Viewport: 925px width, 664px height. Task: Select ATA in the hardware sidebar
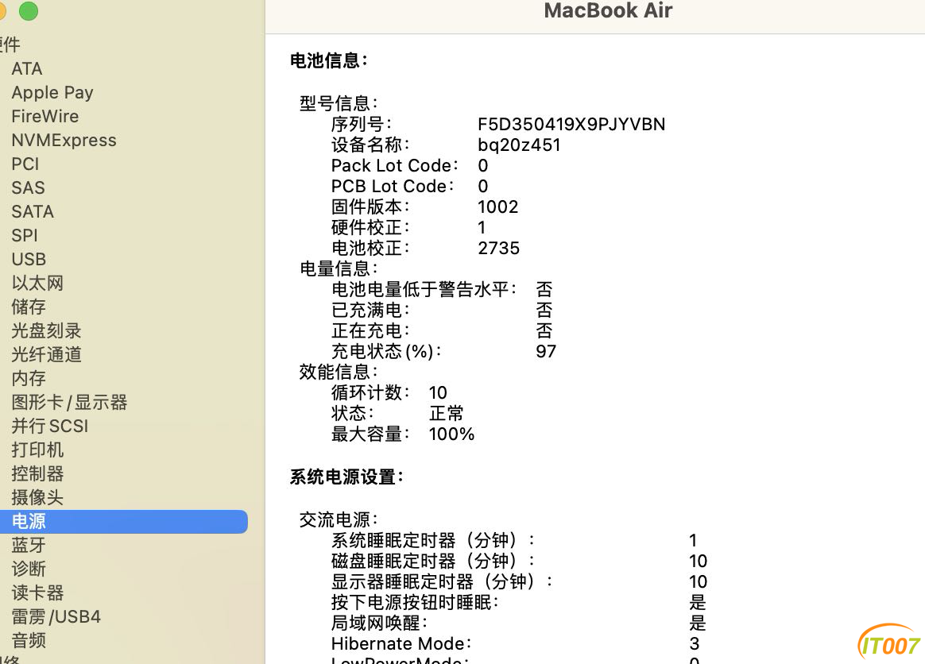(26, 69)
